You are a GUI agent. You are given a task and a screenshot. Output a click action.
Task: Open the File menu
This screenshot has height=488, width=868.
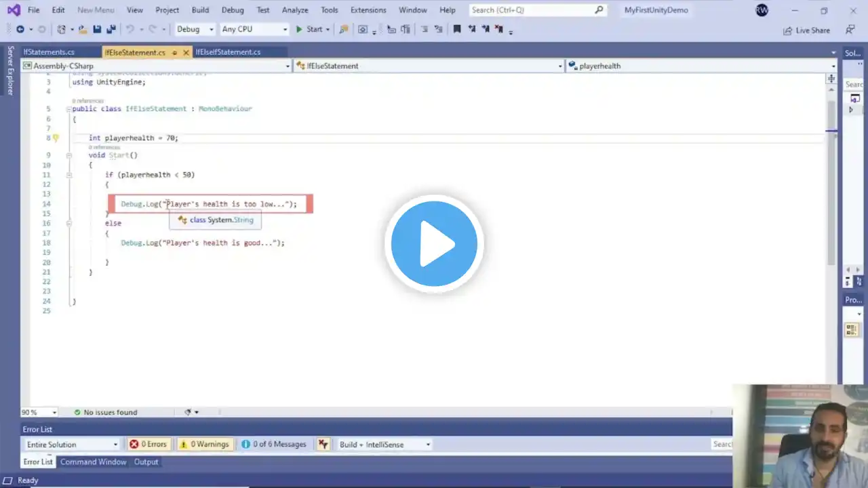33,10
